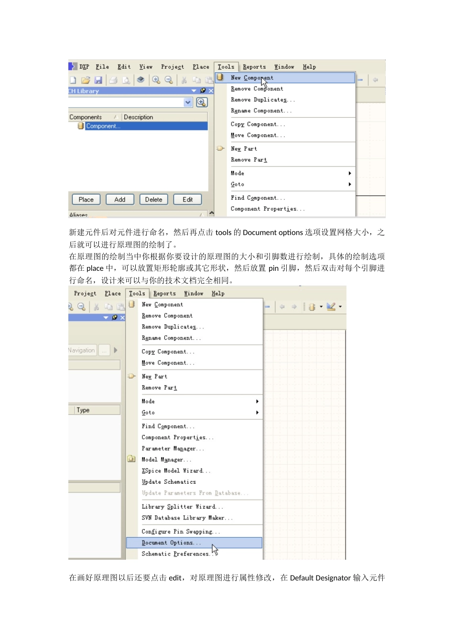Click the Navigation button in second screenshot

82,350
